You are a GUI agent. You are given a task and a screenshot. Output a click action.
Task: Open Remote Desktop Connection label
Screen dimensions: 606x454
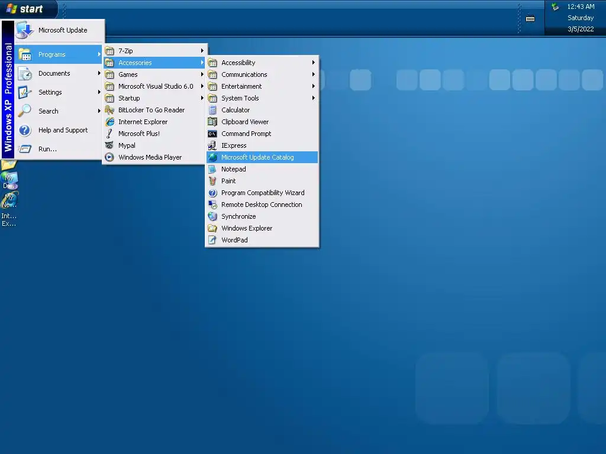262,205
